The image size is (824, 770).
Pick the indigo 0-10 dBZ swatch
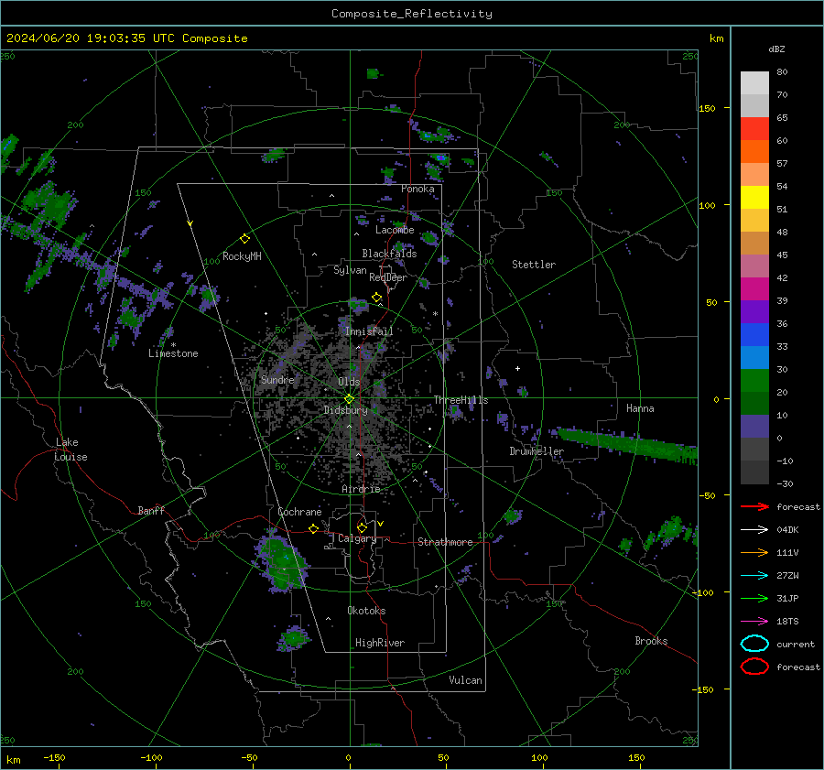click(754, 427)
